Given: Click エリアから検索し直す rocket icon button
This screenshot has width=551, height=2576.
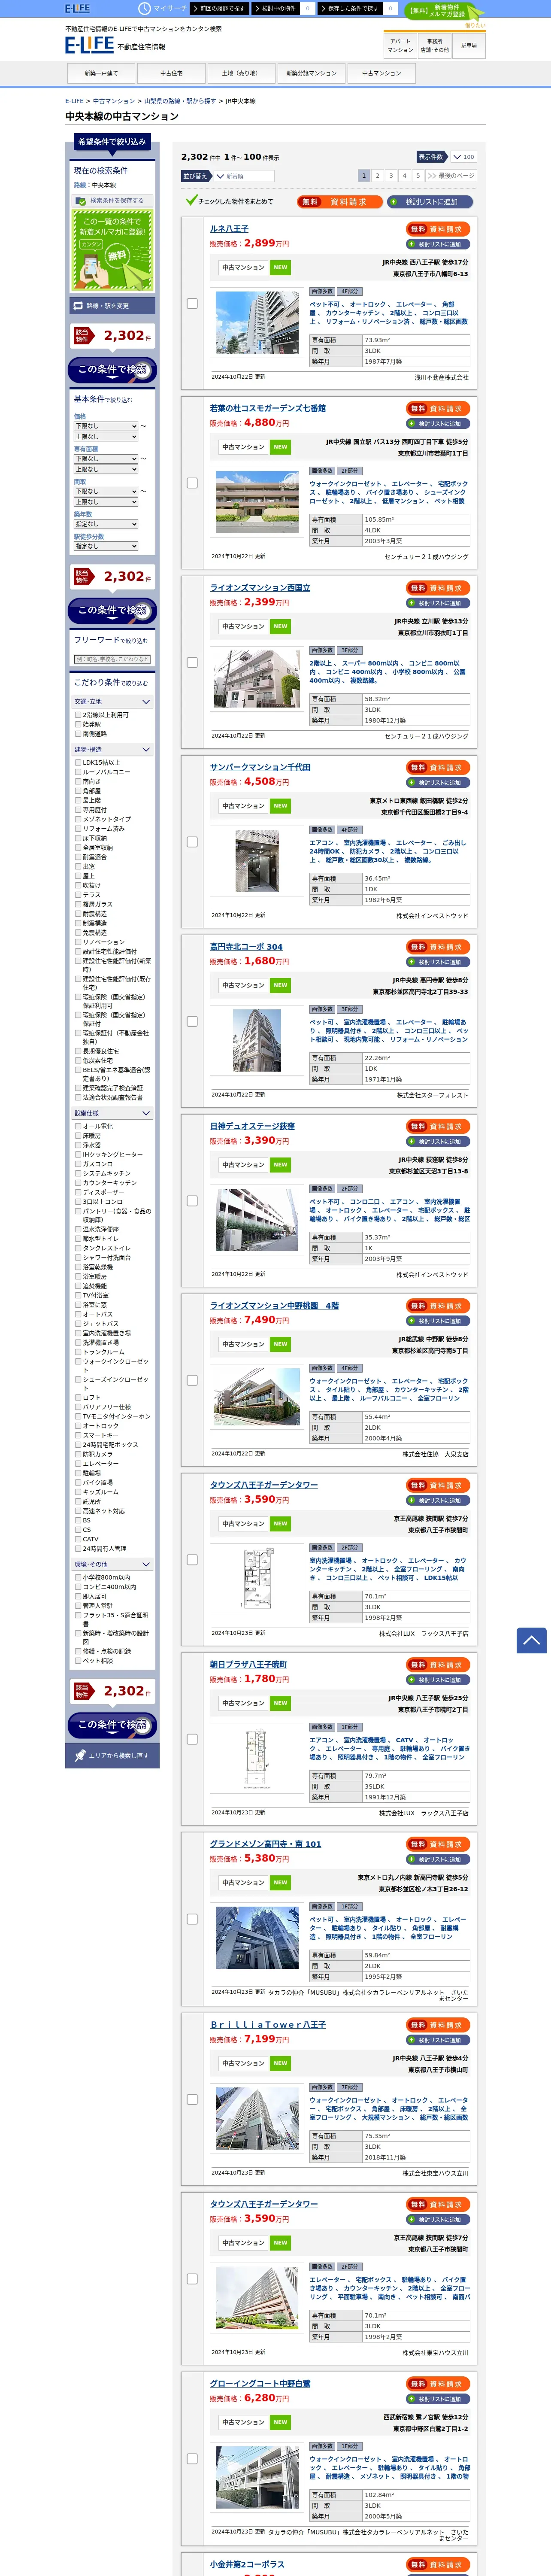Looking at the screenshot, I should click(x=112, y=1756).
